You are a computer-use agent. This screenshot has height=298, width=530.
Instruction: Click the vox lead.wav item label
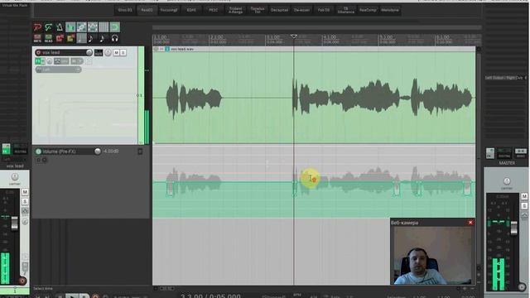click(182, 49)
